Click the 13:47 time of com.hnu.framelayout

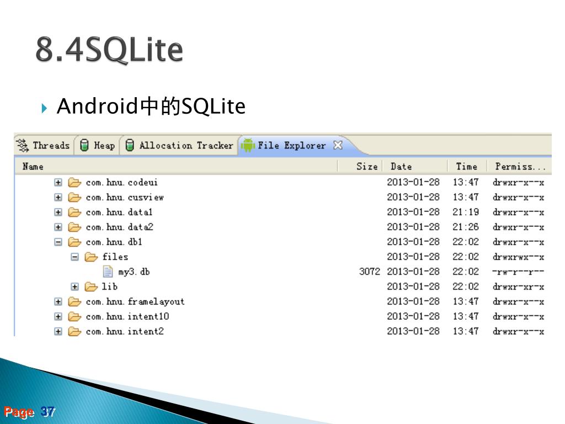[466, 301]
